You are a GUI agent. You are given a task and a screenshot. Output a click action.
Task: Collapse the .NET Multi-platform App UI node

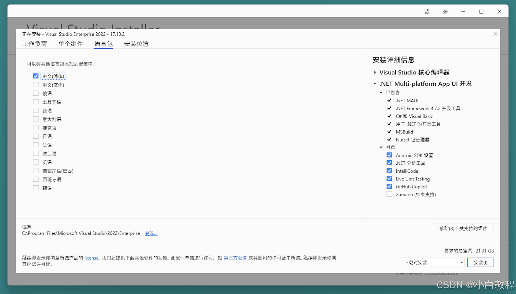(x=375, y=84)
